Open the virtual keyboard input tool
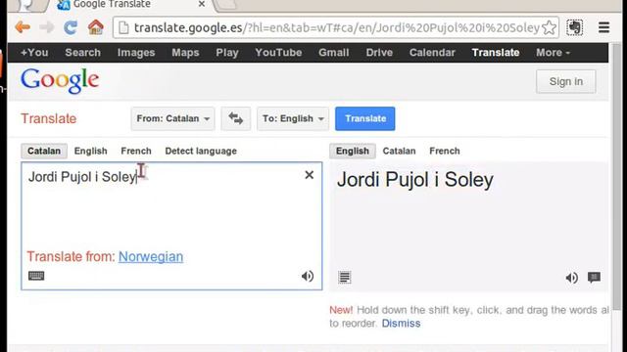The image size is (627, 352). click(x=36, y=276)
